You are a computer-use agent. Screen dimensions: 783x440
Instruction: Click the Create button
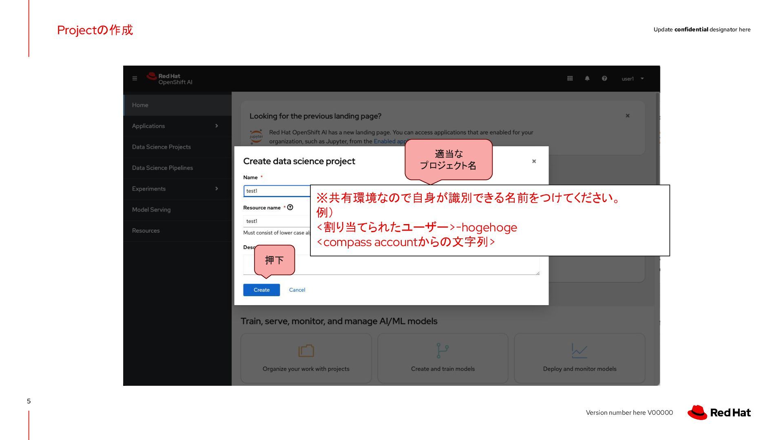261,290
